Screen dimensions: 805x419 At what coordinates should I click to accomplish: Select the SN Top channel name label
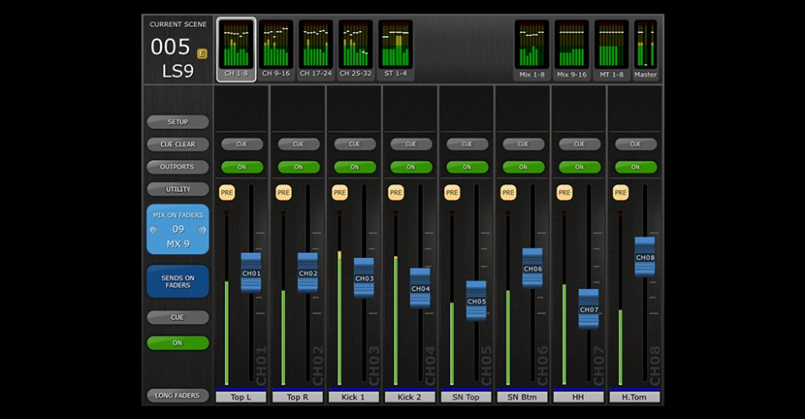click(466, 397)
